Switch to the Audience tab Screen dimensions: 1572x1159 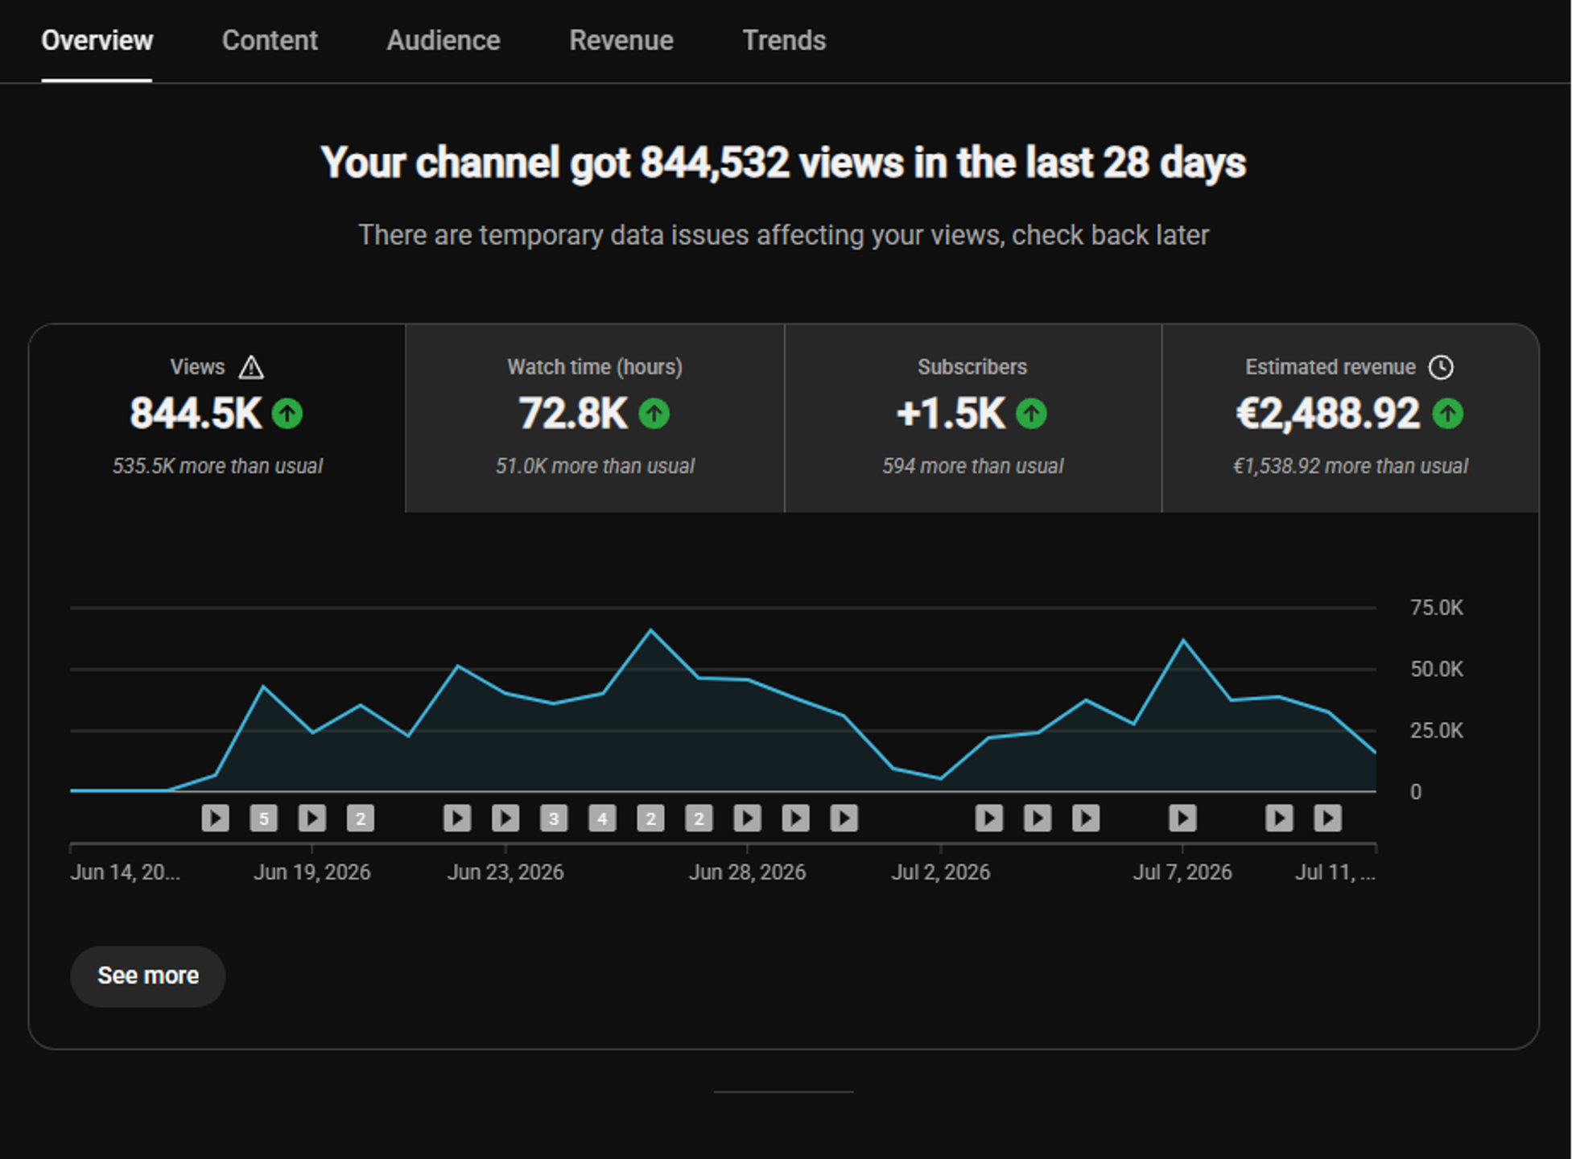click(x=444, y=40)
